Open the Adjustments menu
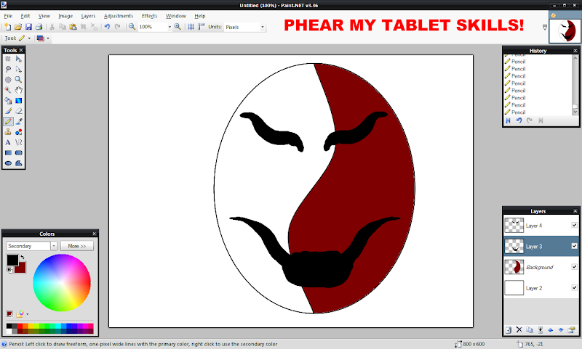Image resolution: width=582 pixels, height=349 pixels. (x=118, y=15)
